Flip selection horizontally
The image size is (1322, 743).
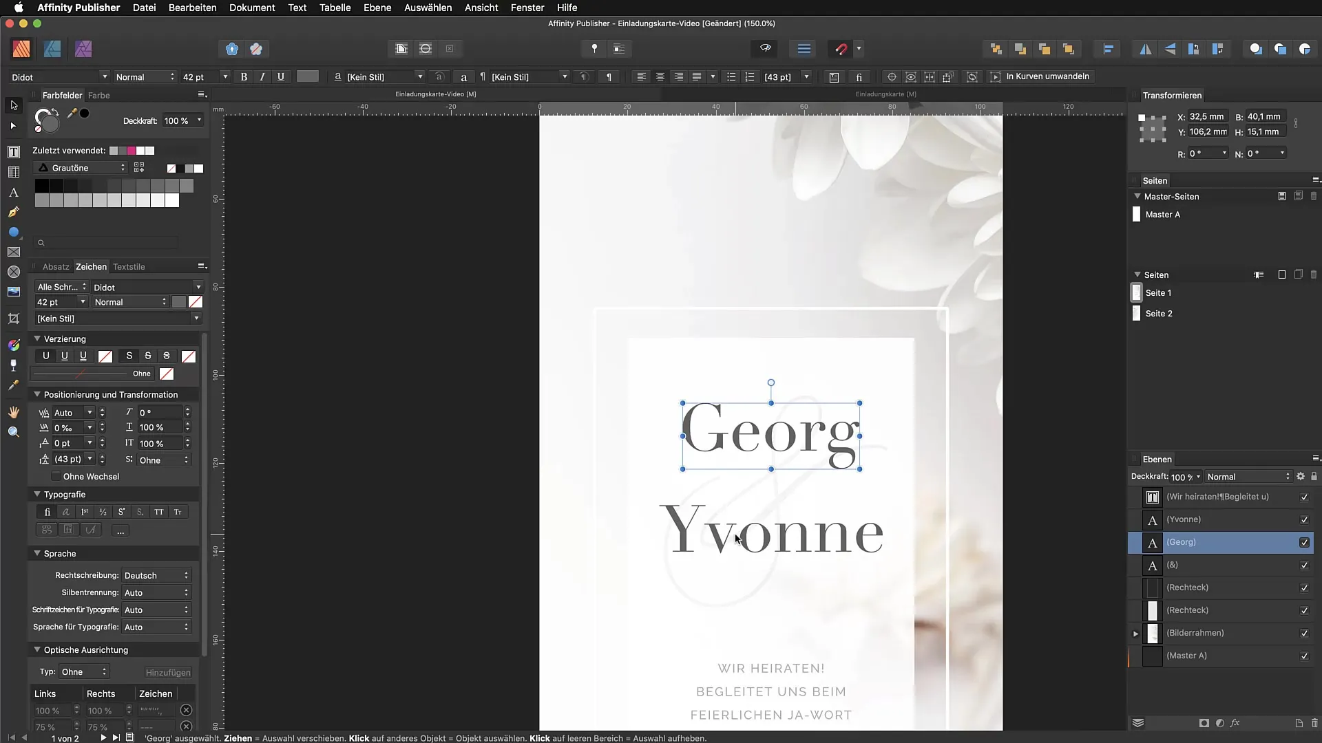tap(1146, 49)
